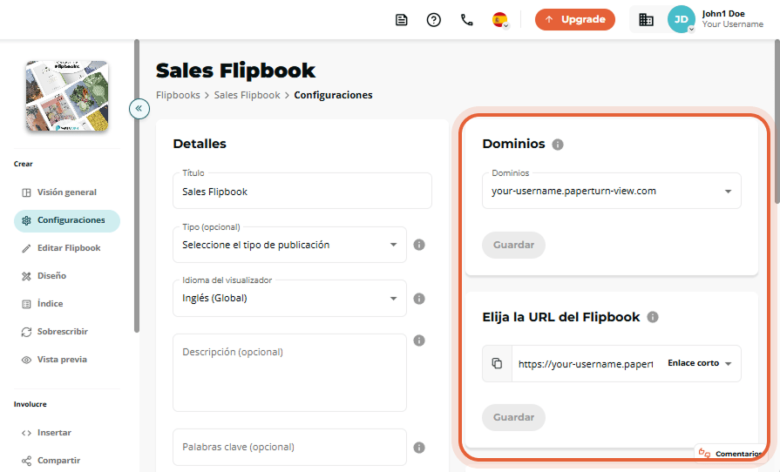Click the Configuraciones gear icon in sidebar
Viewport: 780px width, 472px height.
pos(26,220)
